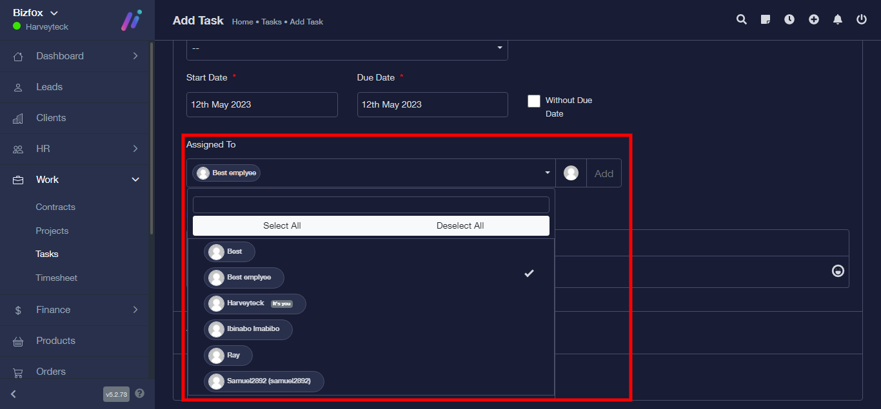Check the Without Due Date checkbox

click(534, 101)
